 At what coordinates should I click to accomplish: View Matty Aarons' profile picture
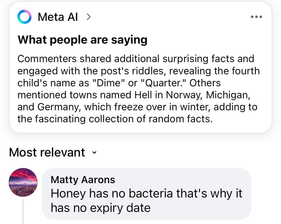(23, 183)
